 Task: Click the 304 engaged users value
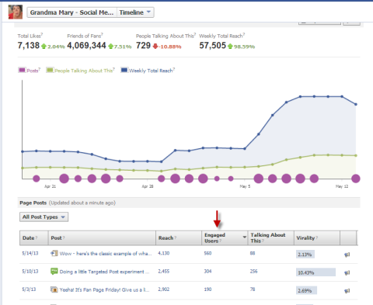(x=207, y=272)
